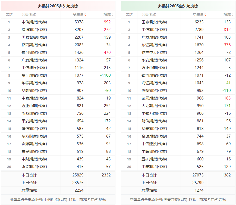Click 五矿期货(代客) row
236x205 pixels.
pyautogui.click(x=178, y=159)
